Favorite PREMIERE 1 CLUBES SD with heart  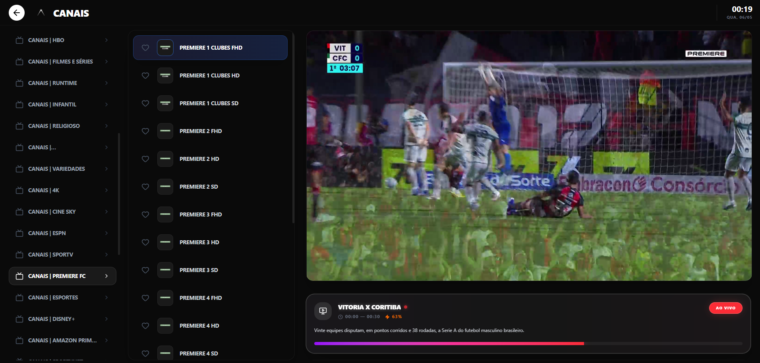145,103
